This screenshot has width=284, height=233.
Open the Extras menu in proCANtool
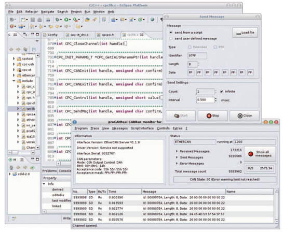(178, 128)
